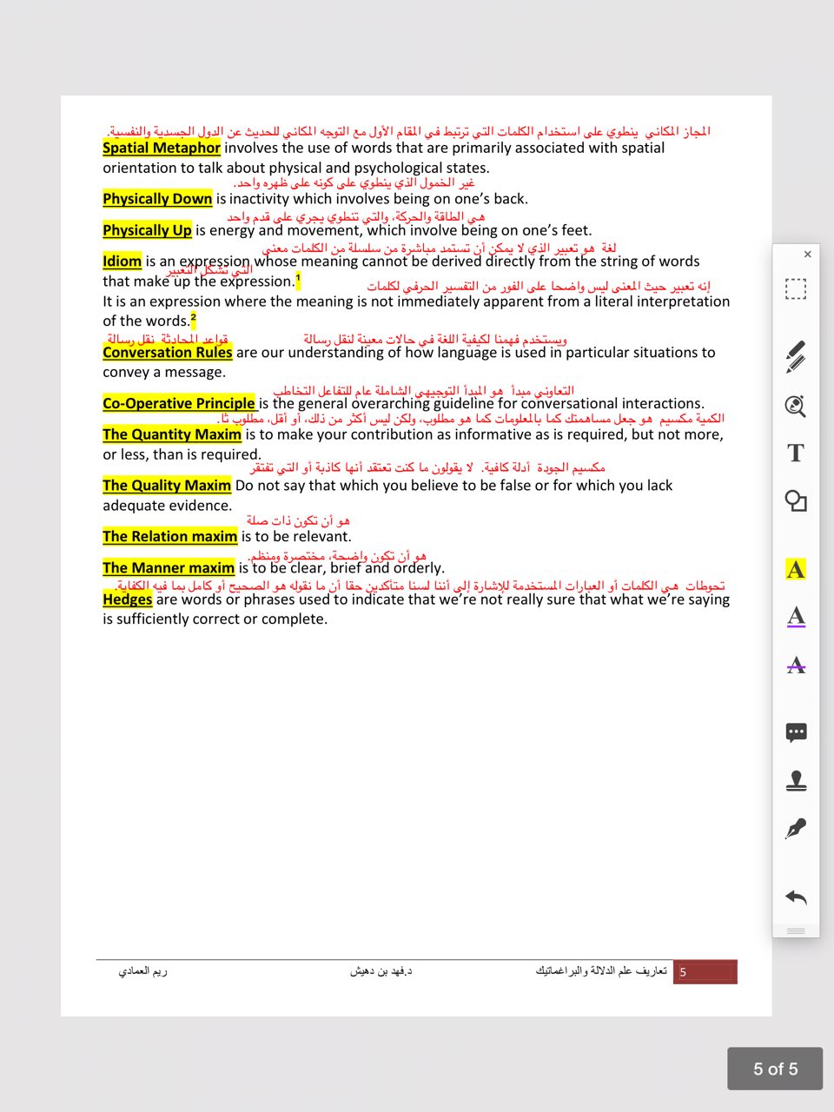The height and width of the screenshot is (1112, 834).
Task: Choose the pen and pencil drawing tool
Action: (x=796, y=357)
